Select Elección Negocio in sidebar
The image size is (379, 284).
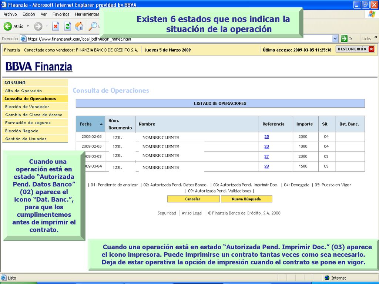point(35,131)
